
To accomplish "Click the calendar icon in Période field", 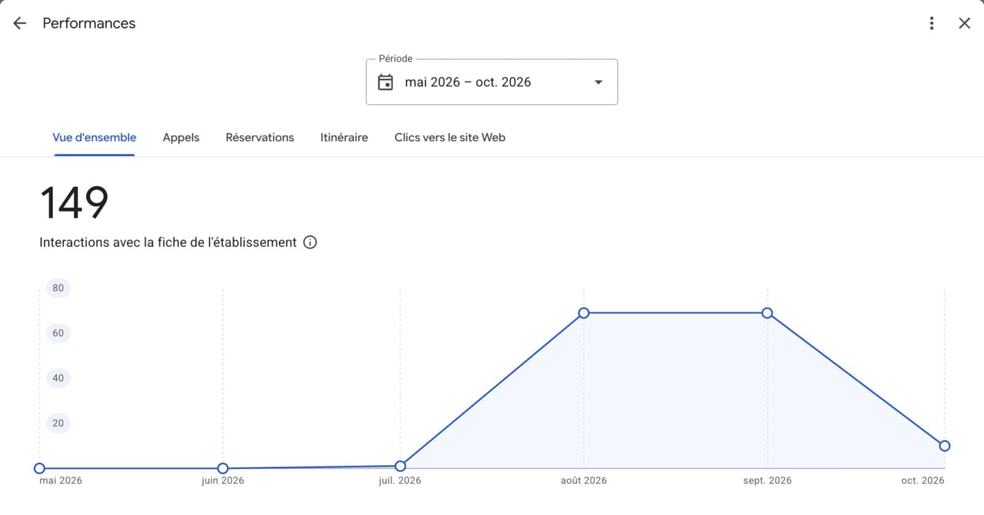I will point(386,82).
